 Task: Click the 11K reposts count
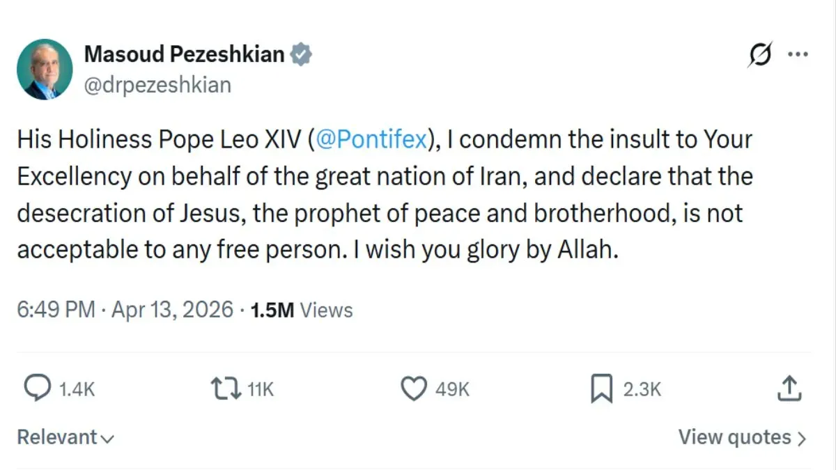click(261, 390)
